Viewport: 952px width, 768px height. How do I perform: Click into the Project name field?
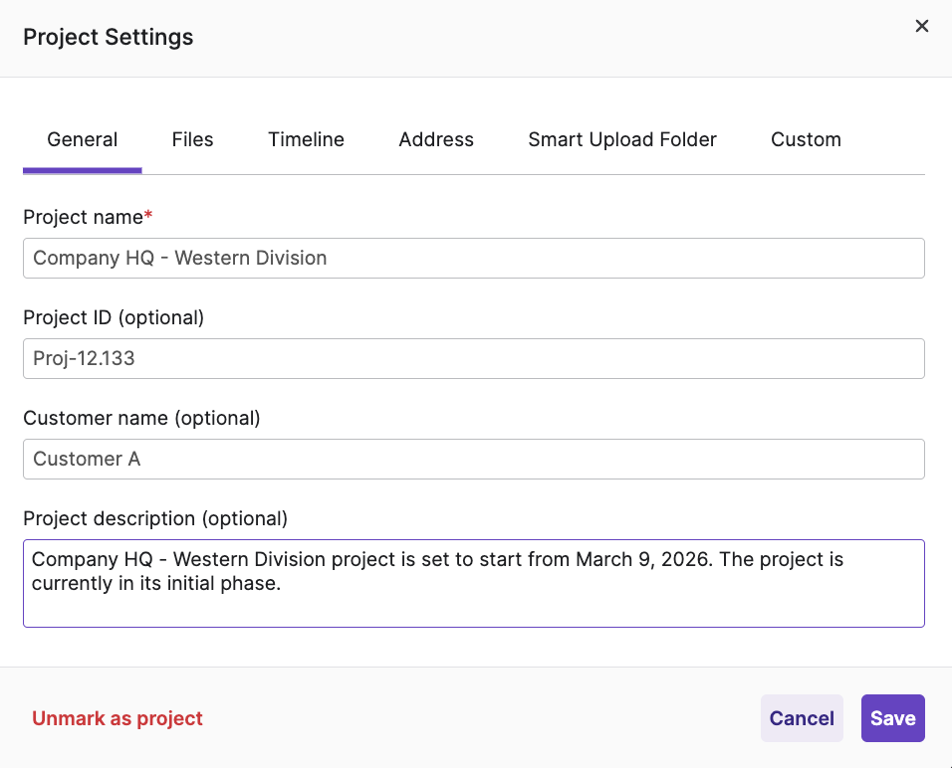coord(473,258)
